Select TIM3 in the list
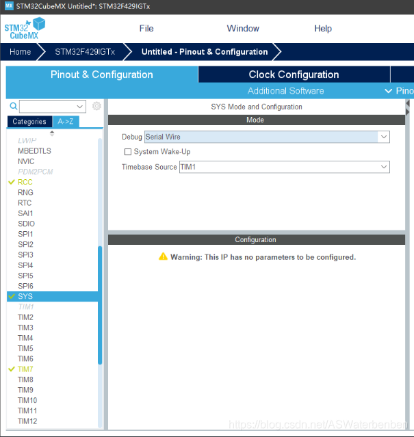The width and height of the screenshot is (414, 437). coord(25,328)
